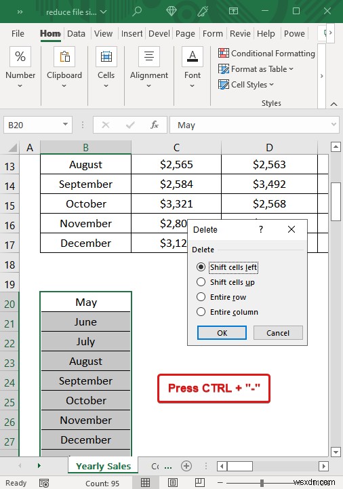
Task: Click the formula bar Enter checkmark
Action: coord(130,125)
